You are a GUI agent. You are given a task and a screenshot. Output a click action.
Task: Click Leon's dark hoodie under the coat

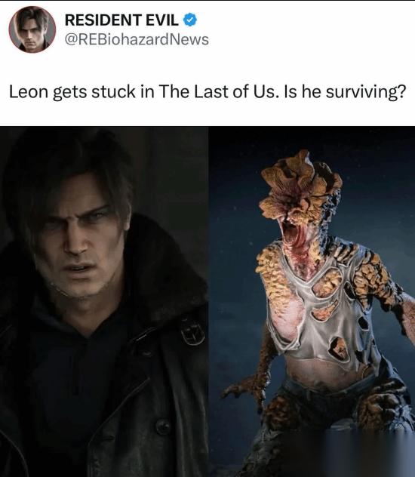tap(76, 380)
